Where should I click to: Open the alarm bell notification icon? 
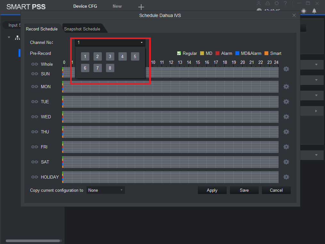click(314, 11)
